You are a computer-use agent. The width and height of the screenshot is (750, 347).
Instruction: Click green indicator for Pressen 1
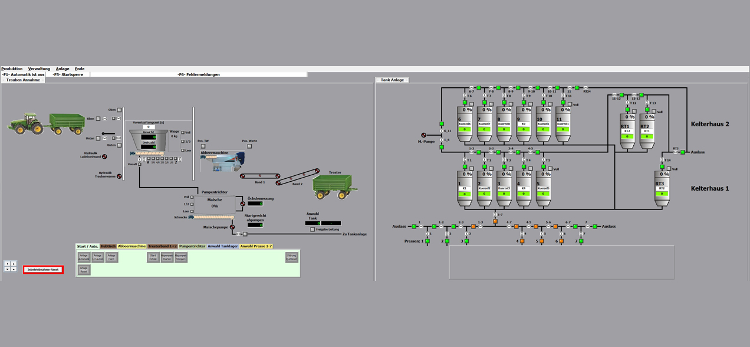coord(427,241)
